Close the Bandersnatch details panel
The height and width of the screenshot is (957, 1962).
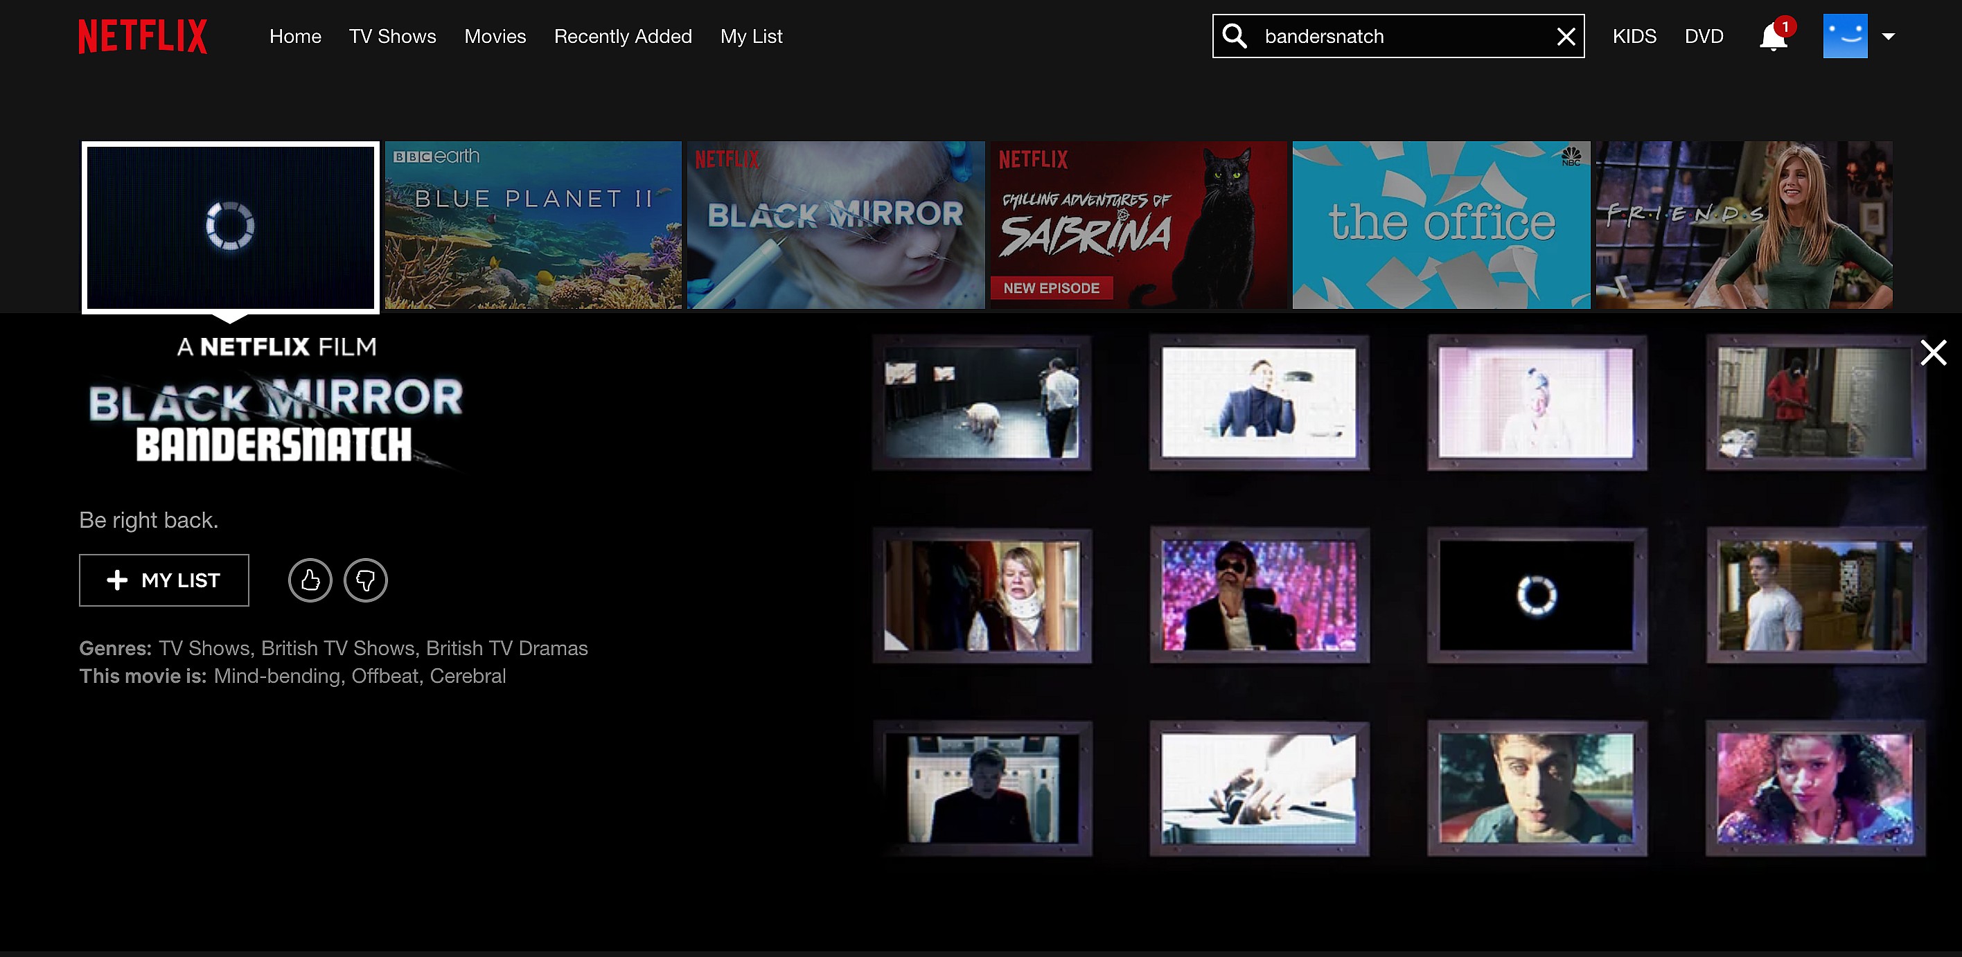coord(1933,352)
